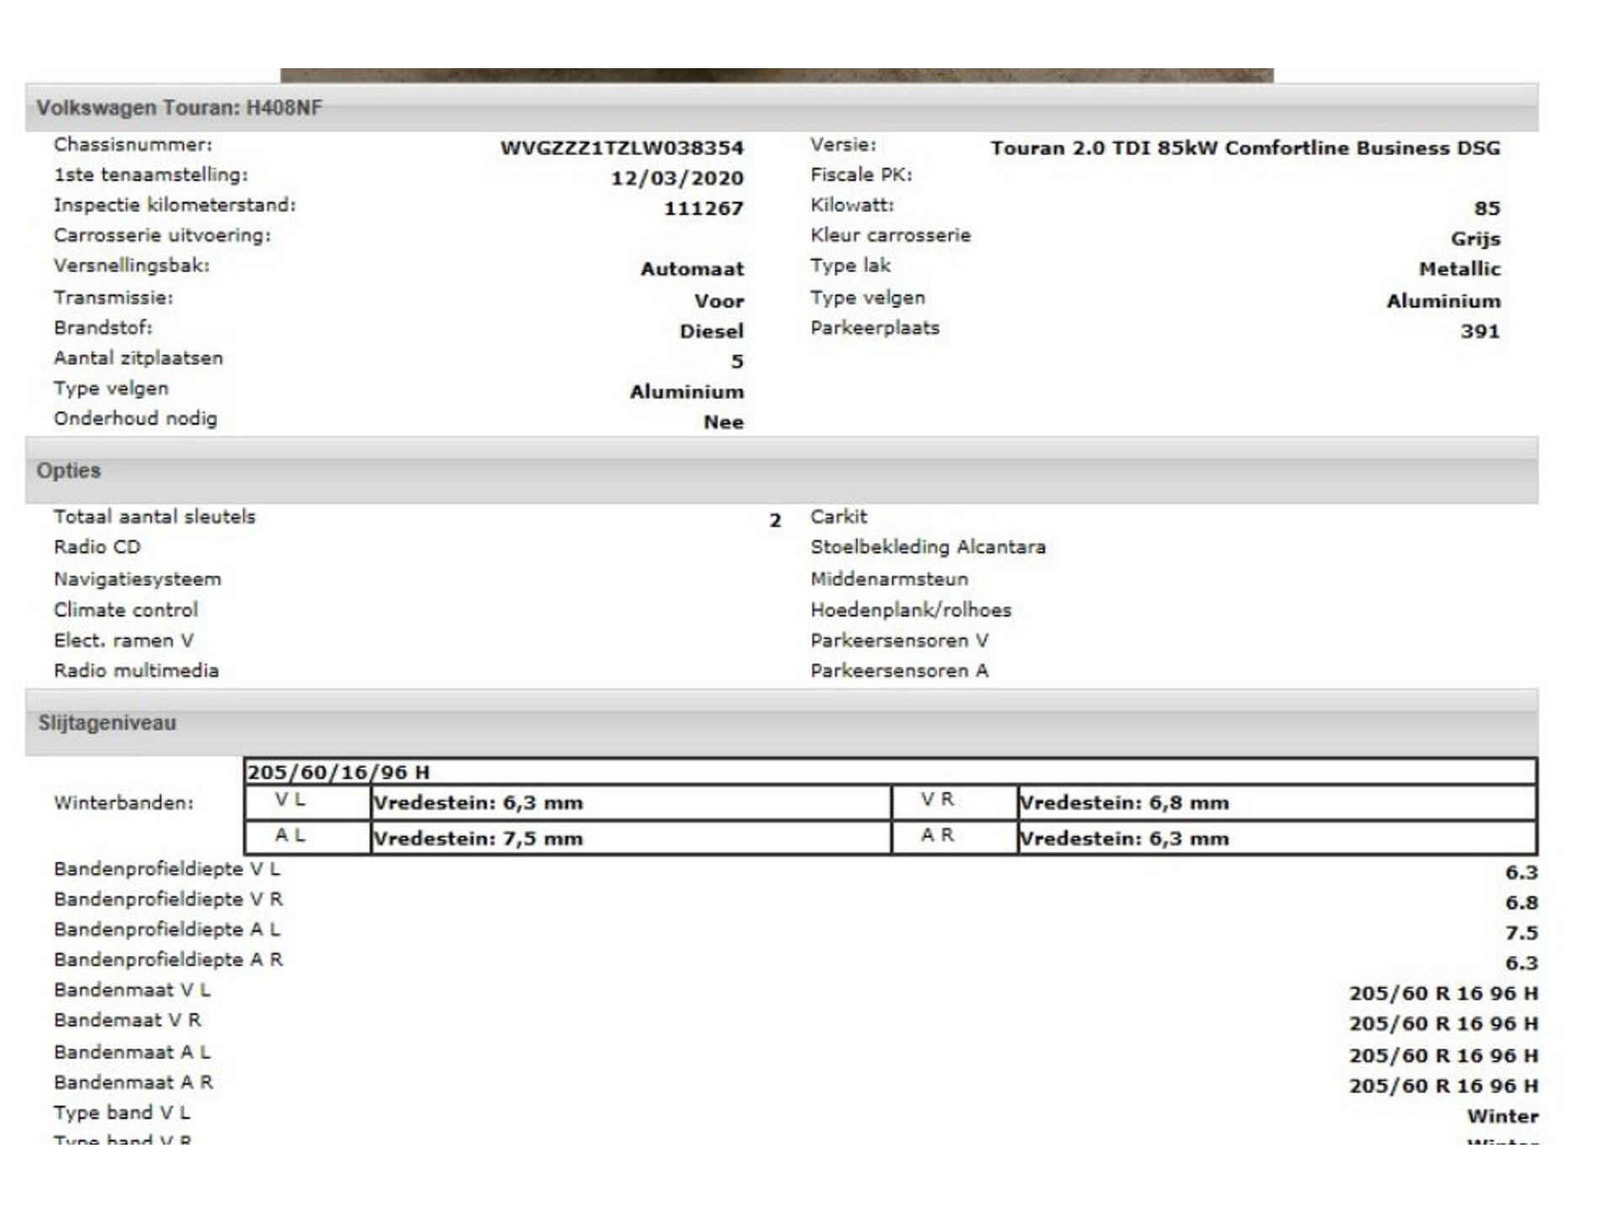Click the Aantal zitplaatsen value 5
This screenshot has height=1212, width=1617.
pos(737,362)
